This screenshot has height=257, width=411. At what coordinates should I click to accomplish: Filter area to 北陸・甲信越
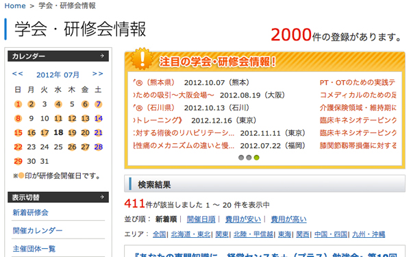pyautogui.click(x=253, y=234)
